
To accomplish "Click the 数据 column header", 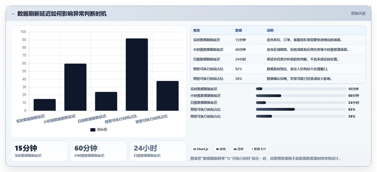I will [x=239, y=31].
